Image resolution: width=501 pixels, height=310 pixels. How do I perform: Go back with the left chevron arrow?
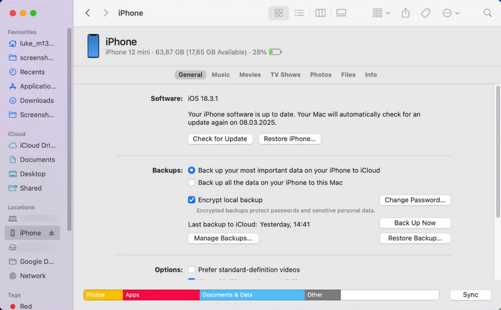(88, 13)
